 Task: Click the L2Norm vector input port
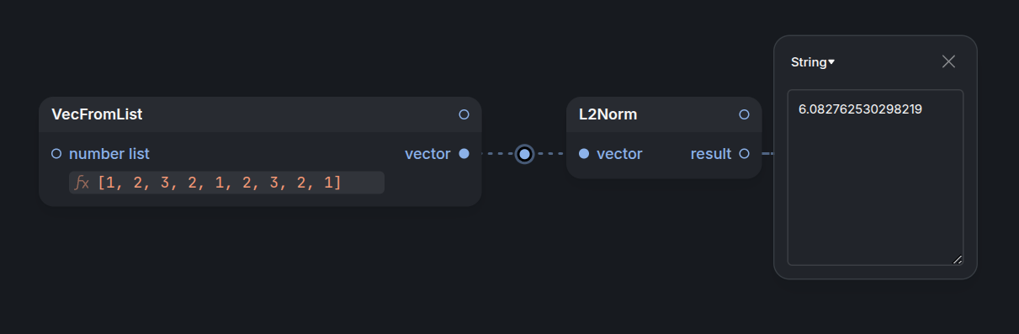coord(584,154)
